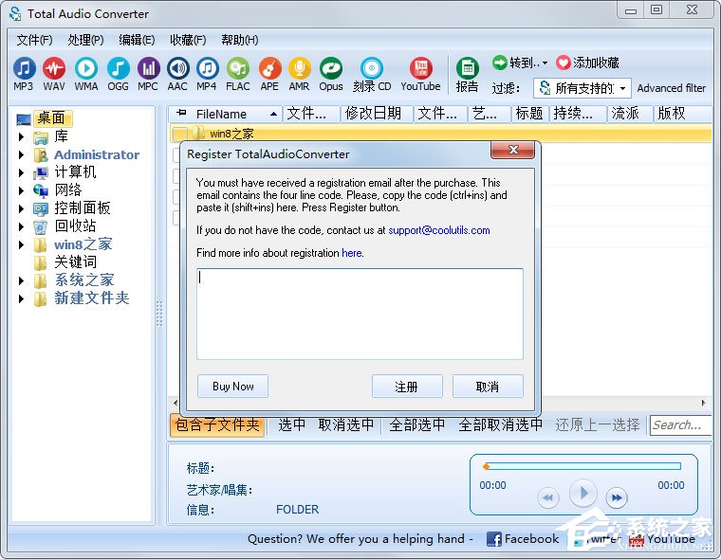Viewport: 721px width, 559px height.
Task: Click the 流派 genre column header
Action: [x=630, y=114]
